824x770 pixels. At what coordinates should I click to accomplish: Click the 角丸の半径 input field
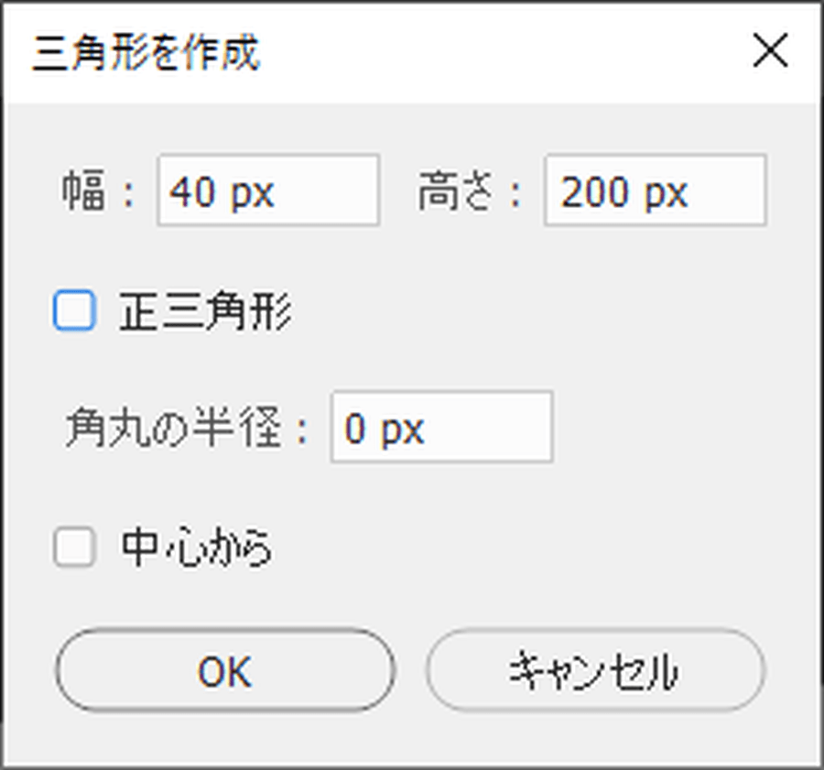click(441, 427)
